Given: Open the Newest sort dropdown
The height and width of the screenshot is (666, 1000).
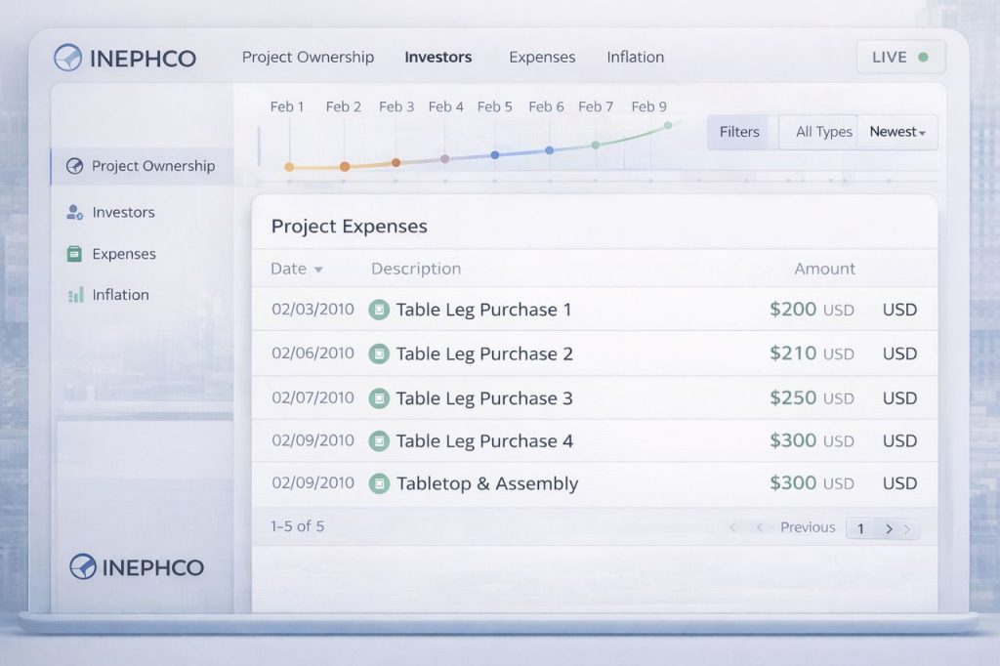Looking at the screenshot, I should click(x=896, y=132).
